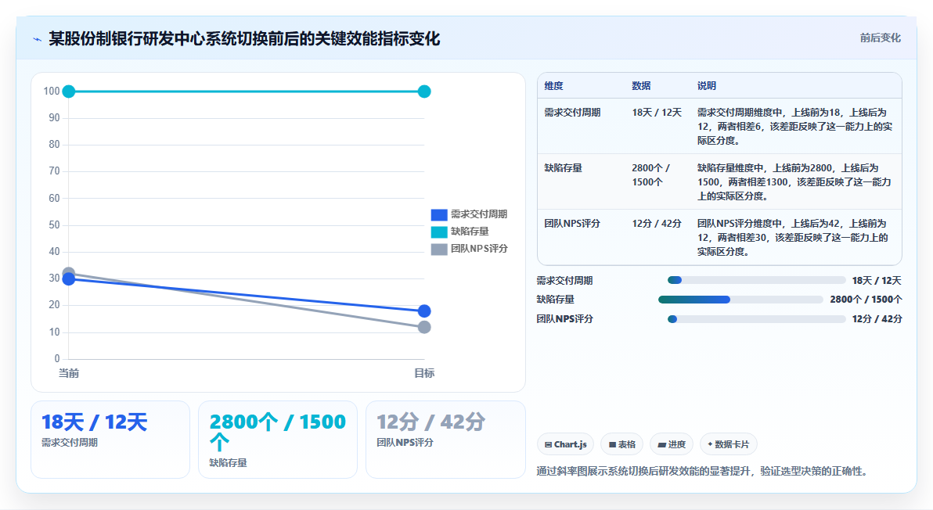Viewport: 933px width, 510px height.
Task: Click 18天 / 12天 value beside progress bar
Action: [x=877, y=281]
